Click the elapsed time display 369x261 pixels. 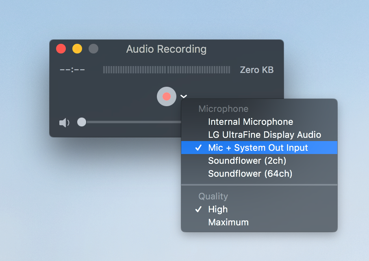click(x=72, y=70)
